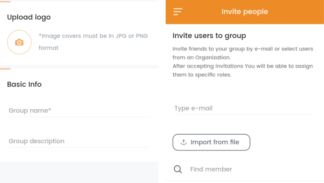
Task: Focus the Group name field
Action: (79, 111)
